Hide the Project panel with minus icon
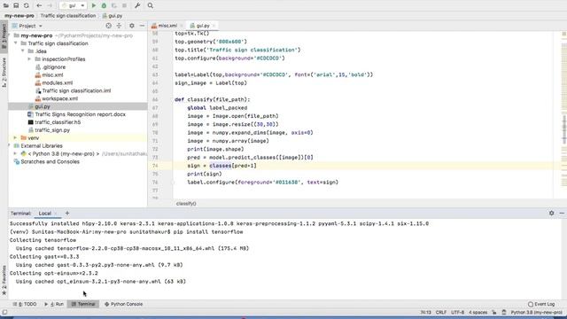 point(142,26)
